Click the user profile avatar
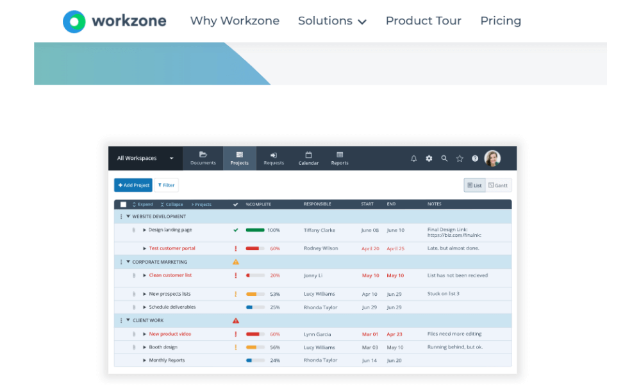Viewport: 641px width, 385px height. (492, 158)
